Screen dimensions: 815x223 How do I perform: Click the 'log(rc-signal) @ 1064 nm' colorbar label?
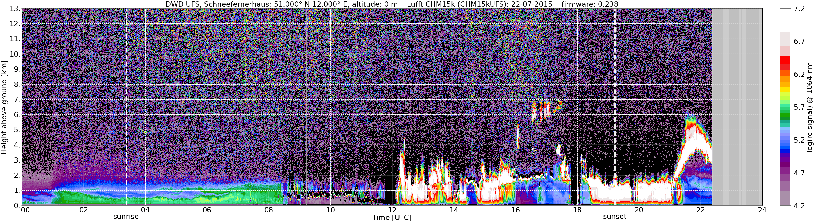809,107
